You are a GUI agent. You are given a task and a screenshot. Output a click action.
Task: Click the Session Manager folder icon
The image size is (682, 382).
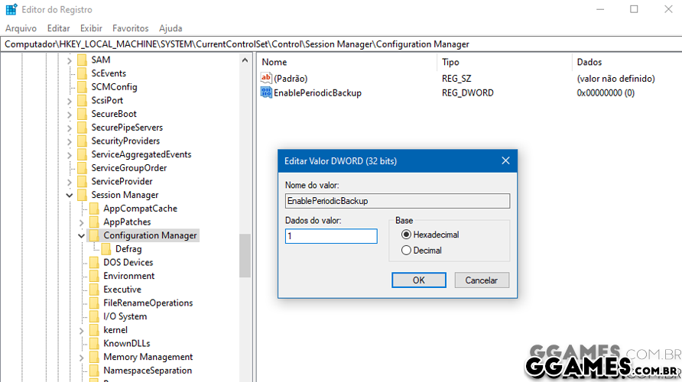coord(82,195)
